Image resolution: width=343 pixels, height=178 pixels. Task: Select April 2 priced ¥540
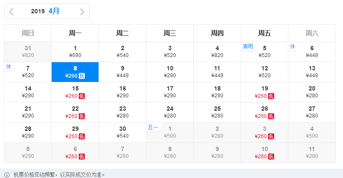(123, 52)
